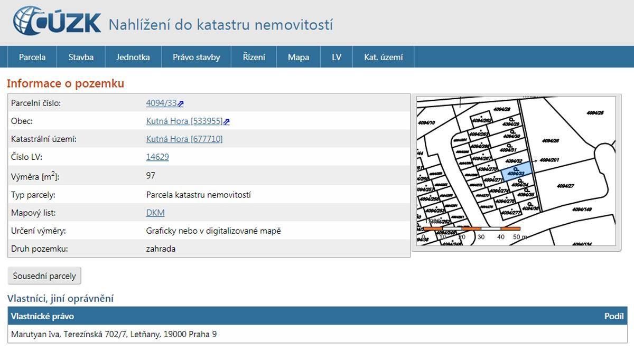Image resolution: width=634 pixels, height=352 pixels.
Task: Open the LV menu tab
Action: point(337,57)
